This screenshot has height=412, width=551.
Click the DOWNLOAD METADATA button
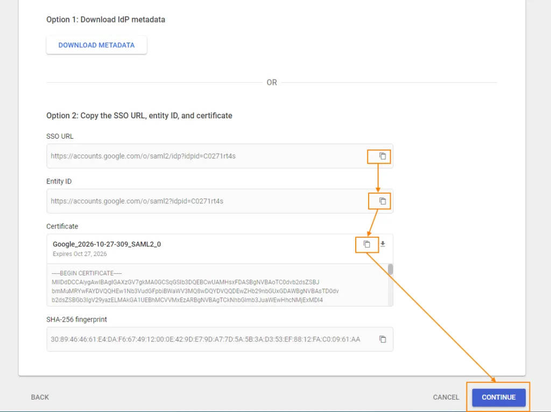(96, 45)
